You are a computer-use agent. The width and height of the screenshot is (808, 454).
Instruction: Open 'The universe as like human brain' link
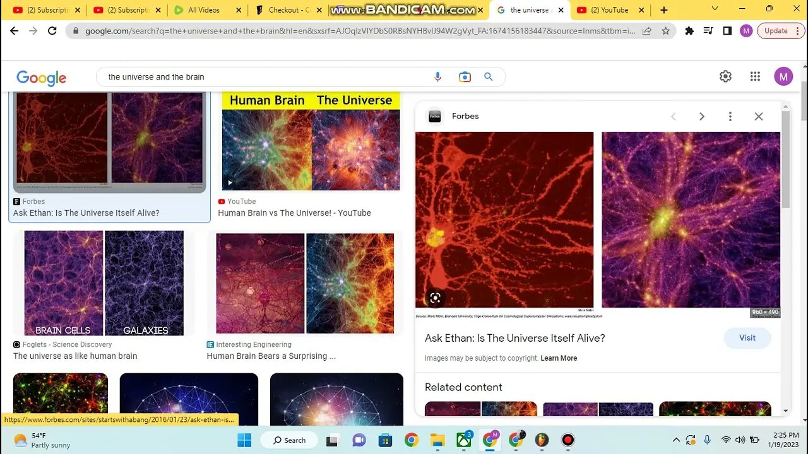point(75,356)
